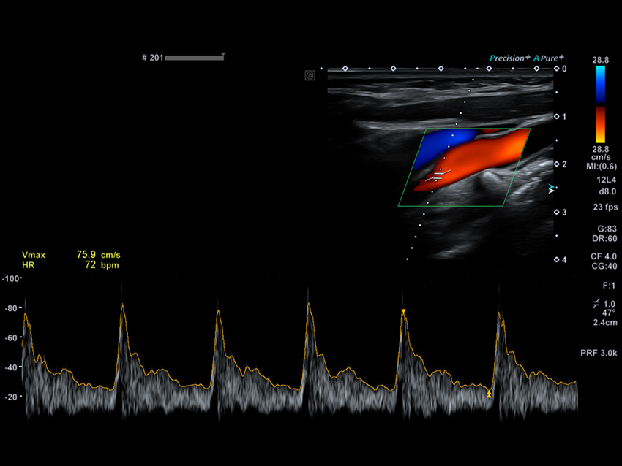Click the Precision+ imaging mode label
Viewport: 622px width, 466px height.
tap(508, 58)
